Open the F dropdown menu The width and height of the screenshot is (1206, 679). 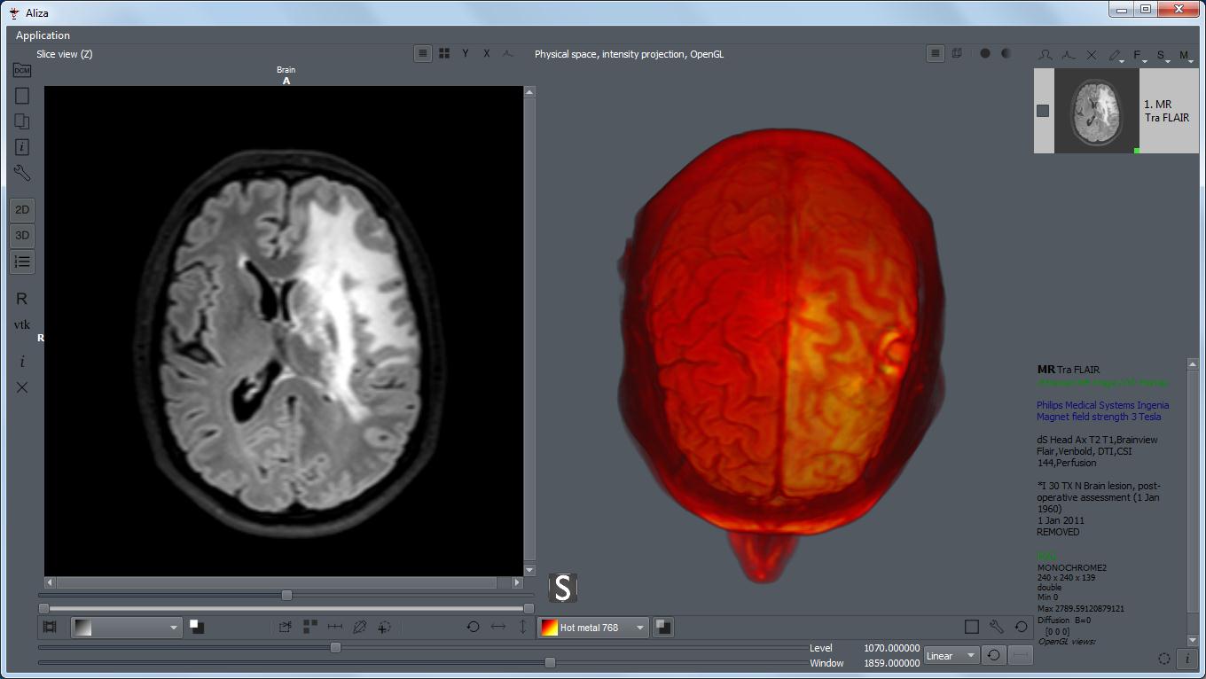(1139, 55)
